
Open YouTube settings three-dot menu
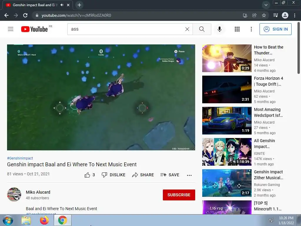pyautogui.click(x=251, y=29)
